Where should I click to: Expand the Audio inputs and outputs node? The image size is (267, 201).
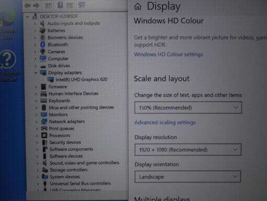(x=35, y=24)
